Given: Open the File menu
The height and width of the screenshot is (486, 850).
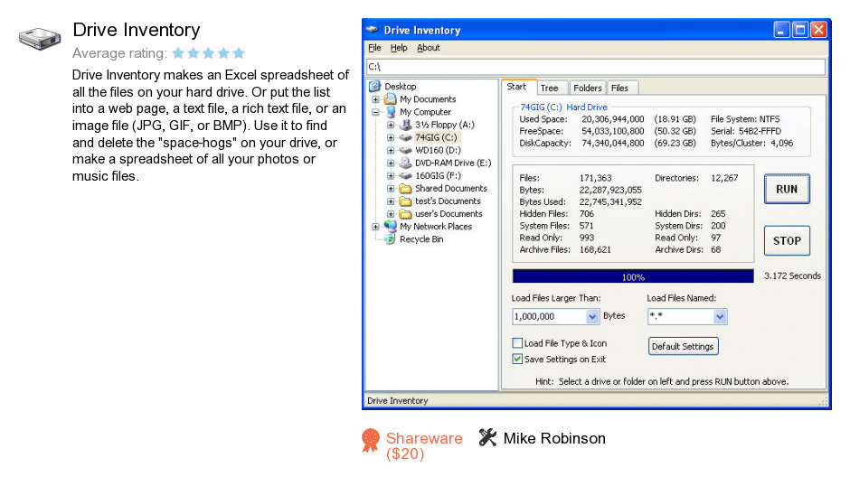Looking at the screenshot, I should (374, 48).
